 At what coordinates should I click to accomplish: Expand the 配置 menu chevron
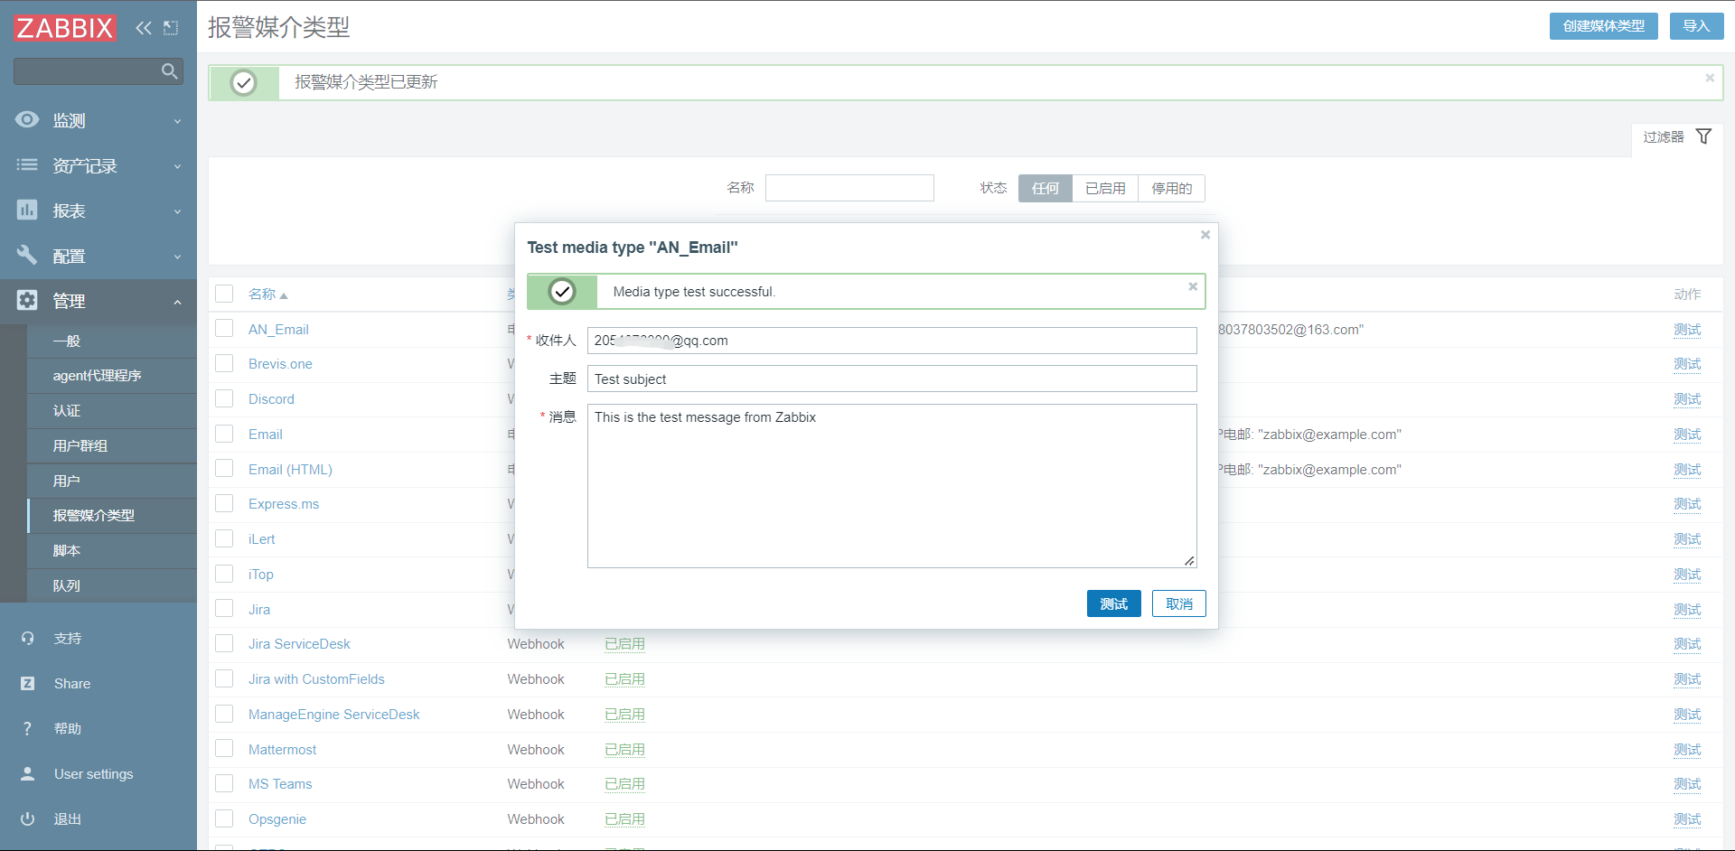pyautogui.click(x=177, y=257)
